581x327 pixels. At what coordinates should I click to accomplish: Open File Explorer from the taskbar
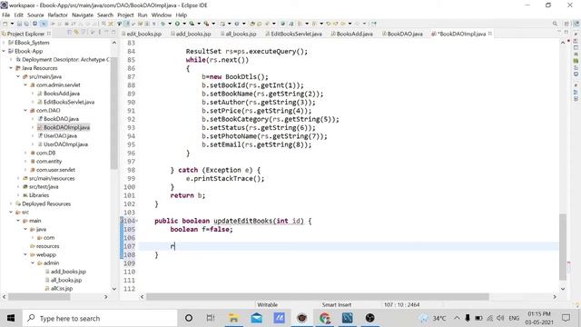click(233, 318)
